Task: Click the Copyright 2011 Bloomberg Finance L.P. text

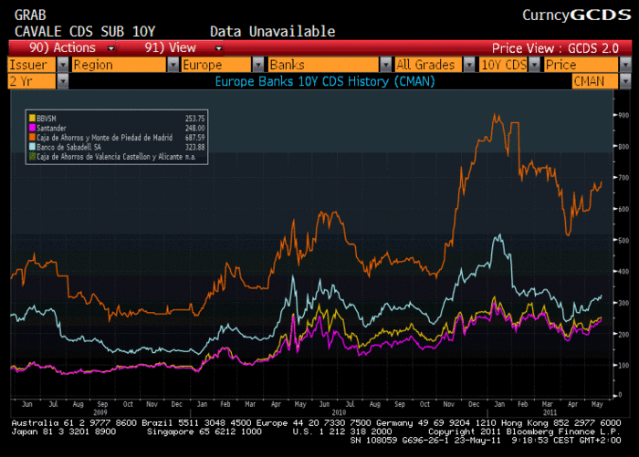Action: (524, 431)
